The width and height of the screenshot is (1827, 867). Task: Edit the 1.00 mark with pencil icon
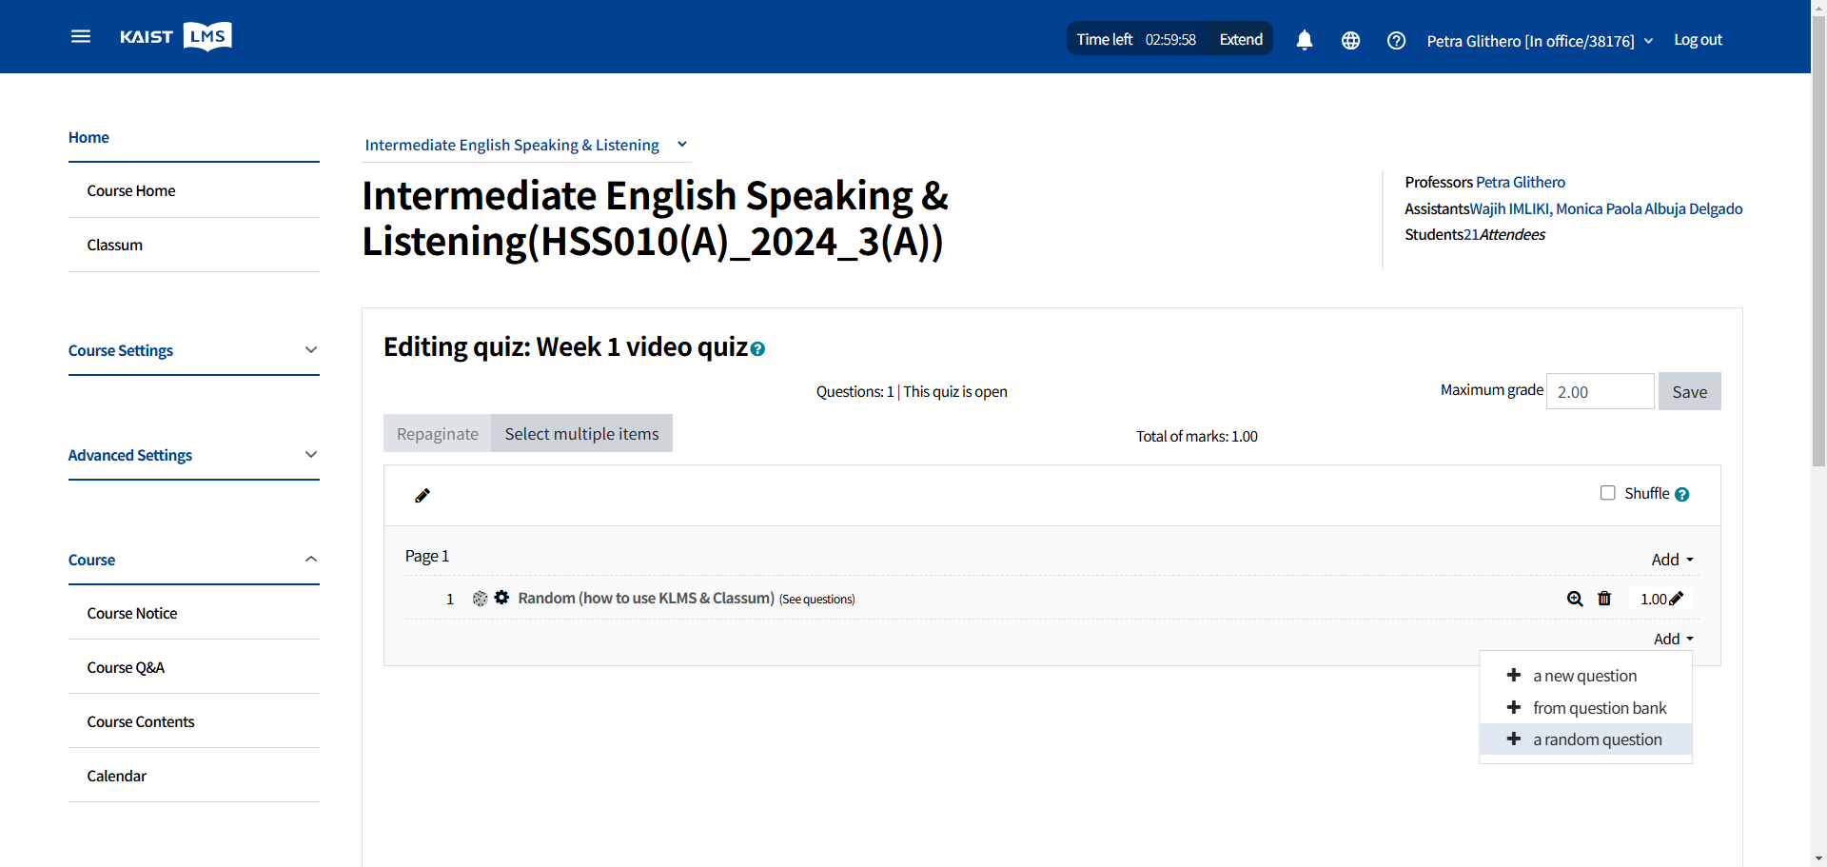tap(1676, 599)
